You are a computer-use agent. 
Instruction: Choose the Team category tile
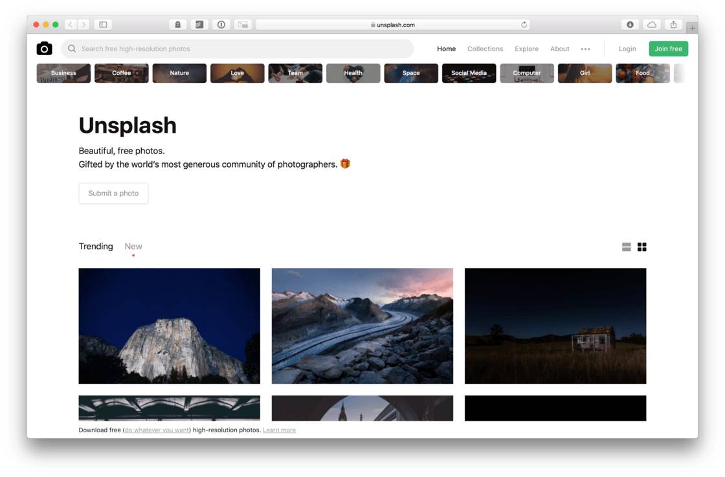click(x=295, y=73)
